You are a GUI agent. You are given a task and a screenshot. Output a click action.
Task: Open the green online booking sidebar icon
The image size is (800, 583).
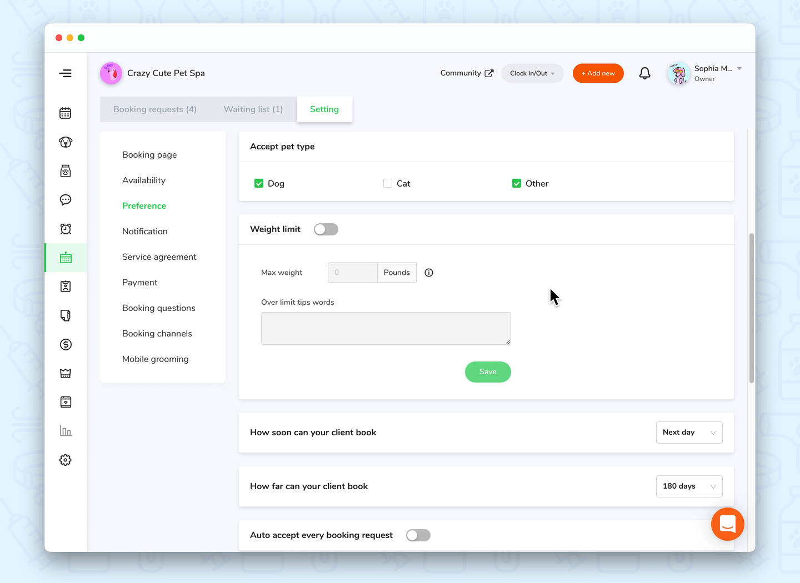click(66, 258)
